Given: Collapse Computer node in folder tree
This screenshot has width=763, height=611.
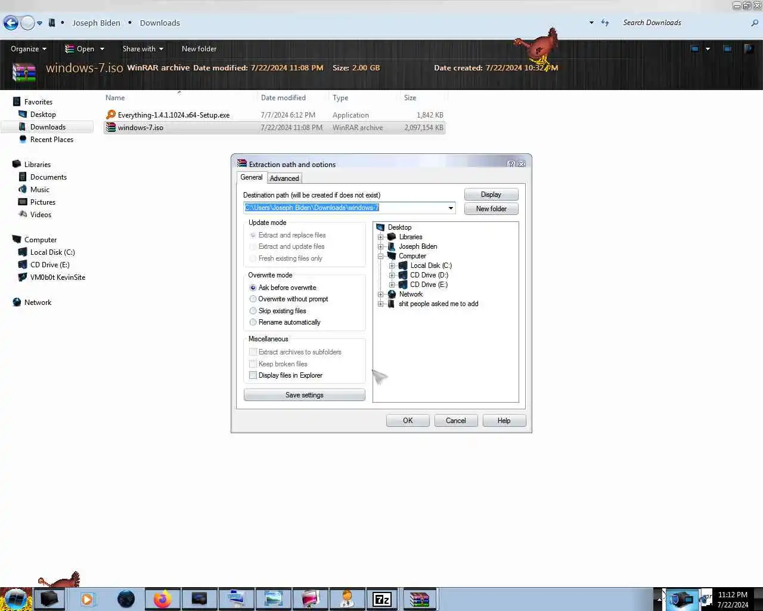Looking at the screenshot, I should [380, 256].
